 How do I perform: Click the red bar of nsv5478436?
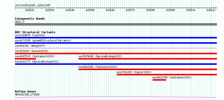(x=148, y=59)
